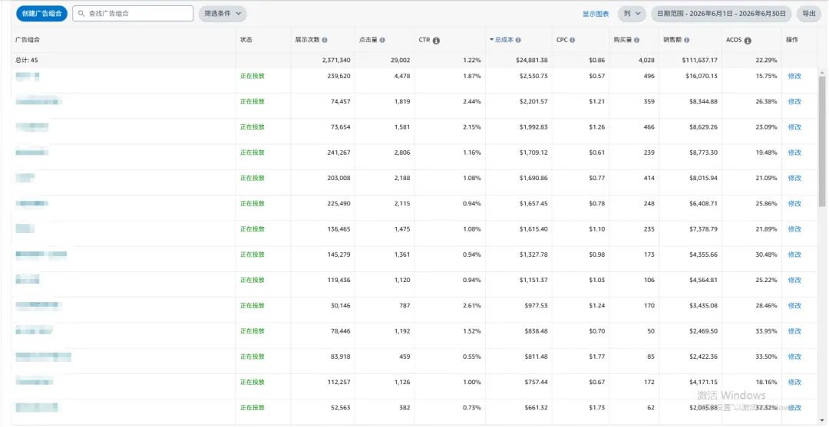The height and width of the screenshot is (427, 829).
Task: Click 修改 in the 23.09% ACOS row
Action: pos(794,127)
